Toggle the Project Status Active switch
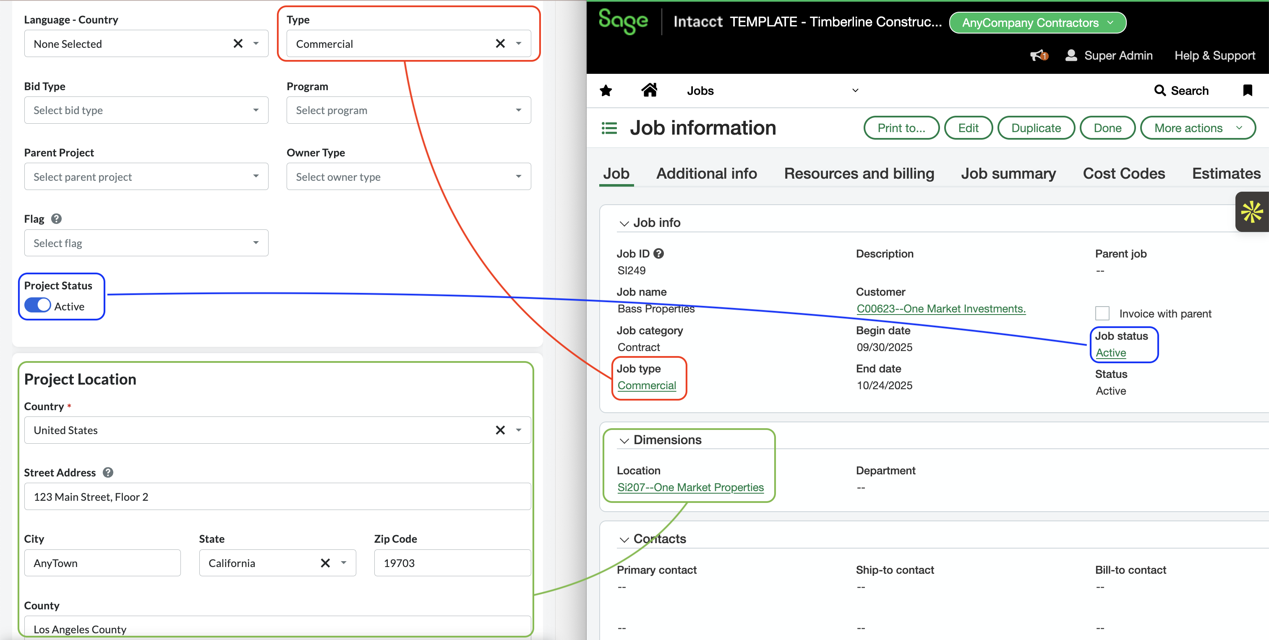The width and height of the screenshot is (1269, 640). 37,305
